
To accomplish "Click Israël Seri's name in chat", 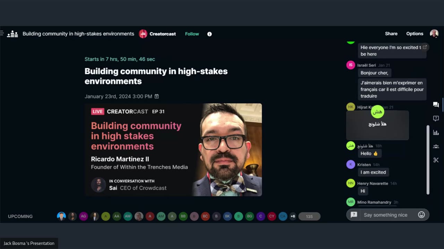I will coord(367,65).
